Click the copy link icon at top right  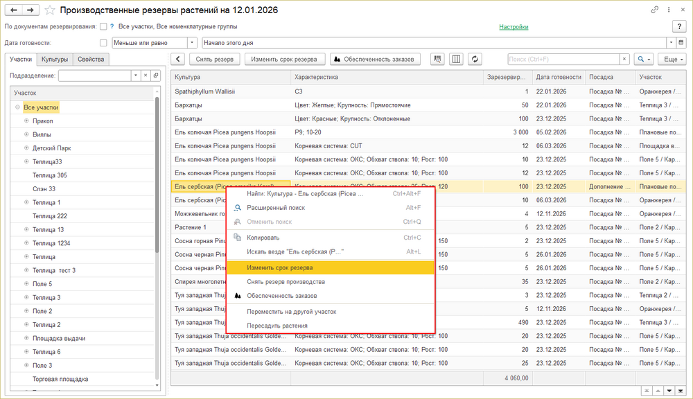[655, 10]
